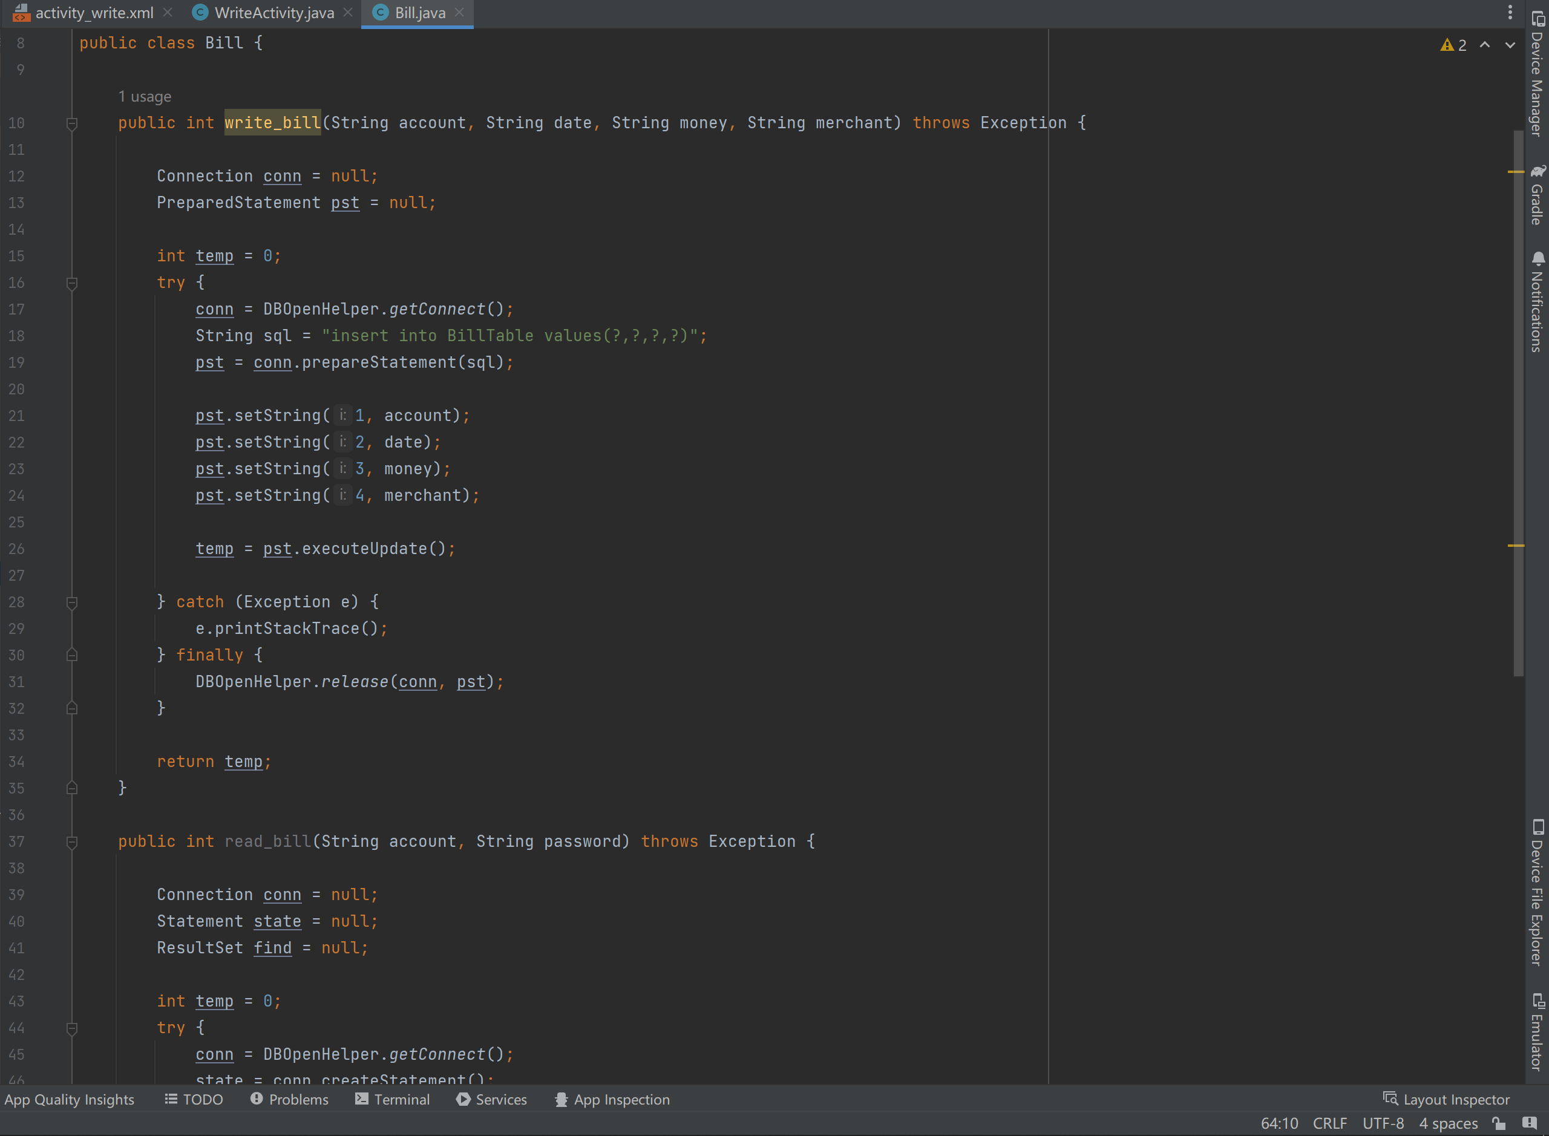
Task: Collapse the read_bill method fold marker
Action: [71, 843]
